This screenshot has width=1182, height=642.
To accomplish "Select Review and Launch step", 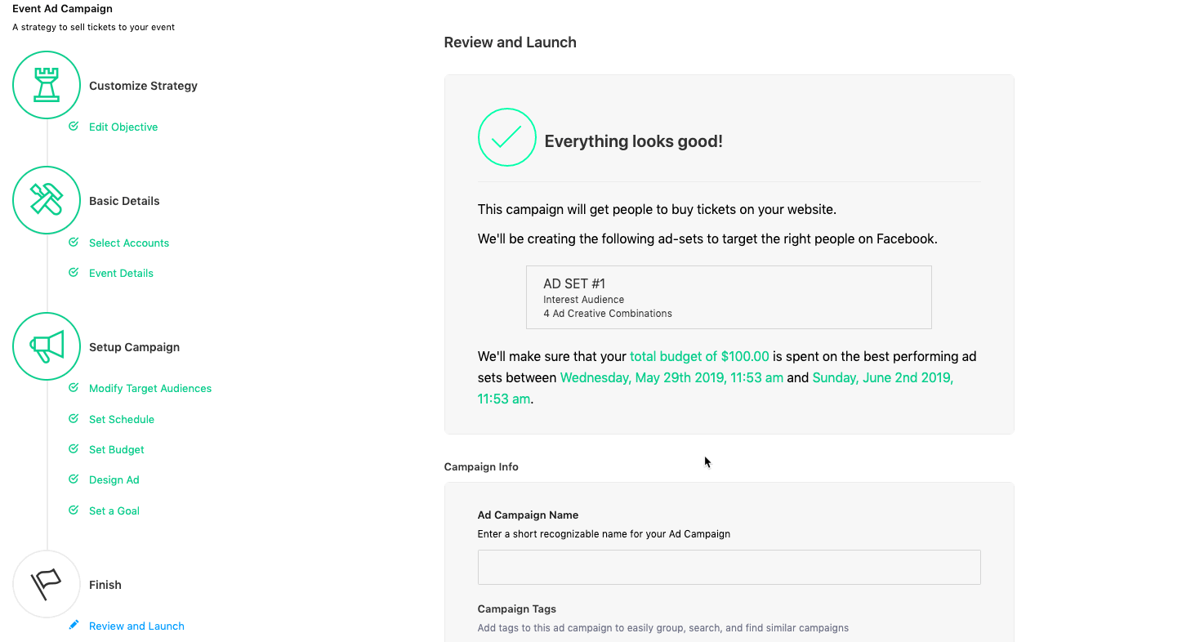I will [x=136, y=626].
